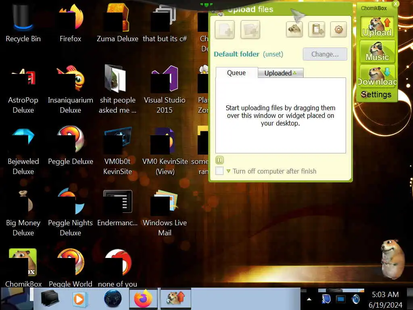Show hidden tray icons arrow
413x310 pixels.
coord(309,299)
